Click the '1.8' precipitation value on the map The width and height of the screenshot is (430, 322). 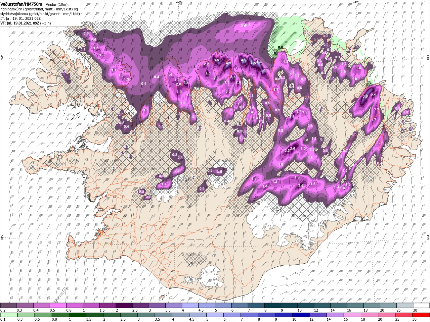pos(358,68)
